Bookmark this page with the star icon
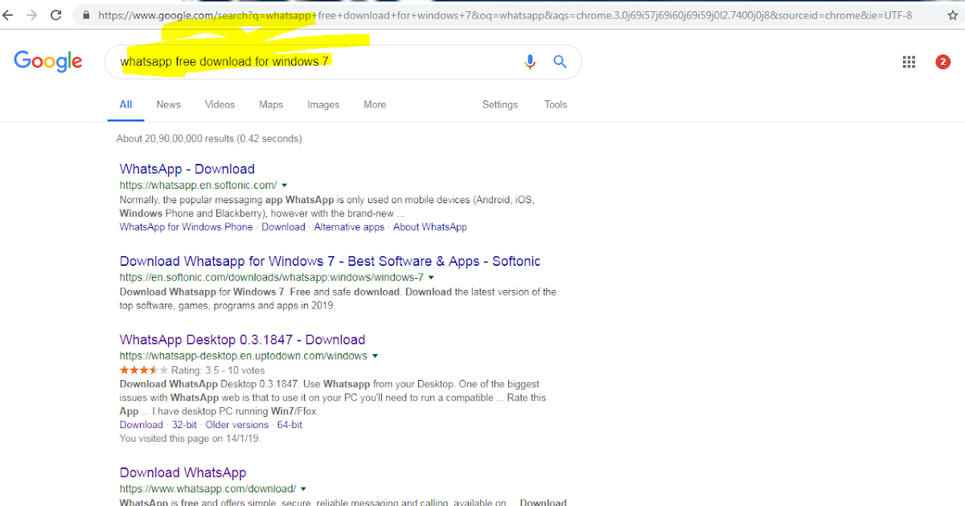 (x=953, y=15)
